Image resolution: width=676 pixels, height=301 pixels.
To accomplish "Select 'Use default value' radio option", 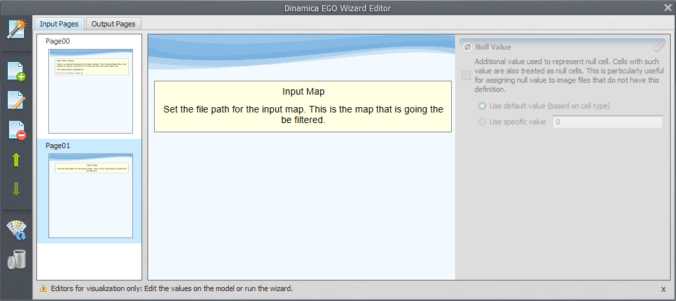I will point(482,106).
